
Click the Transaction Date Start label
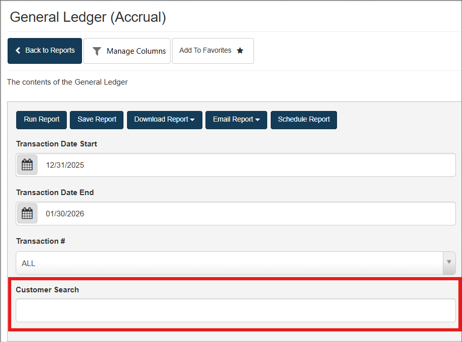(57, 144)
